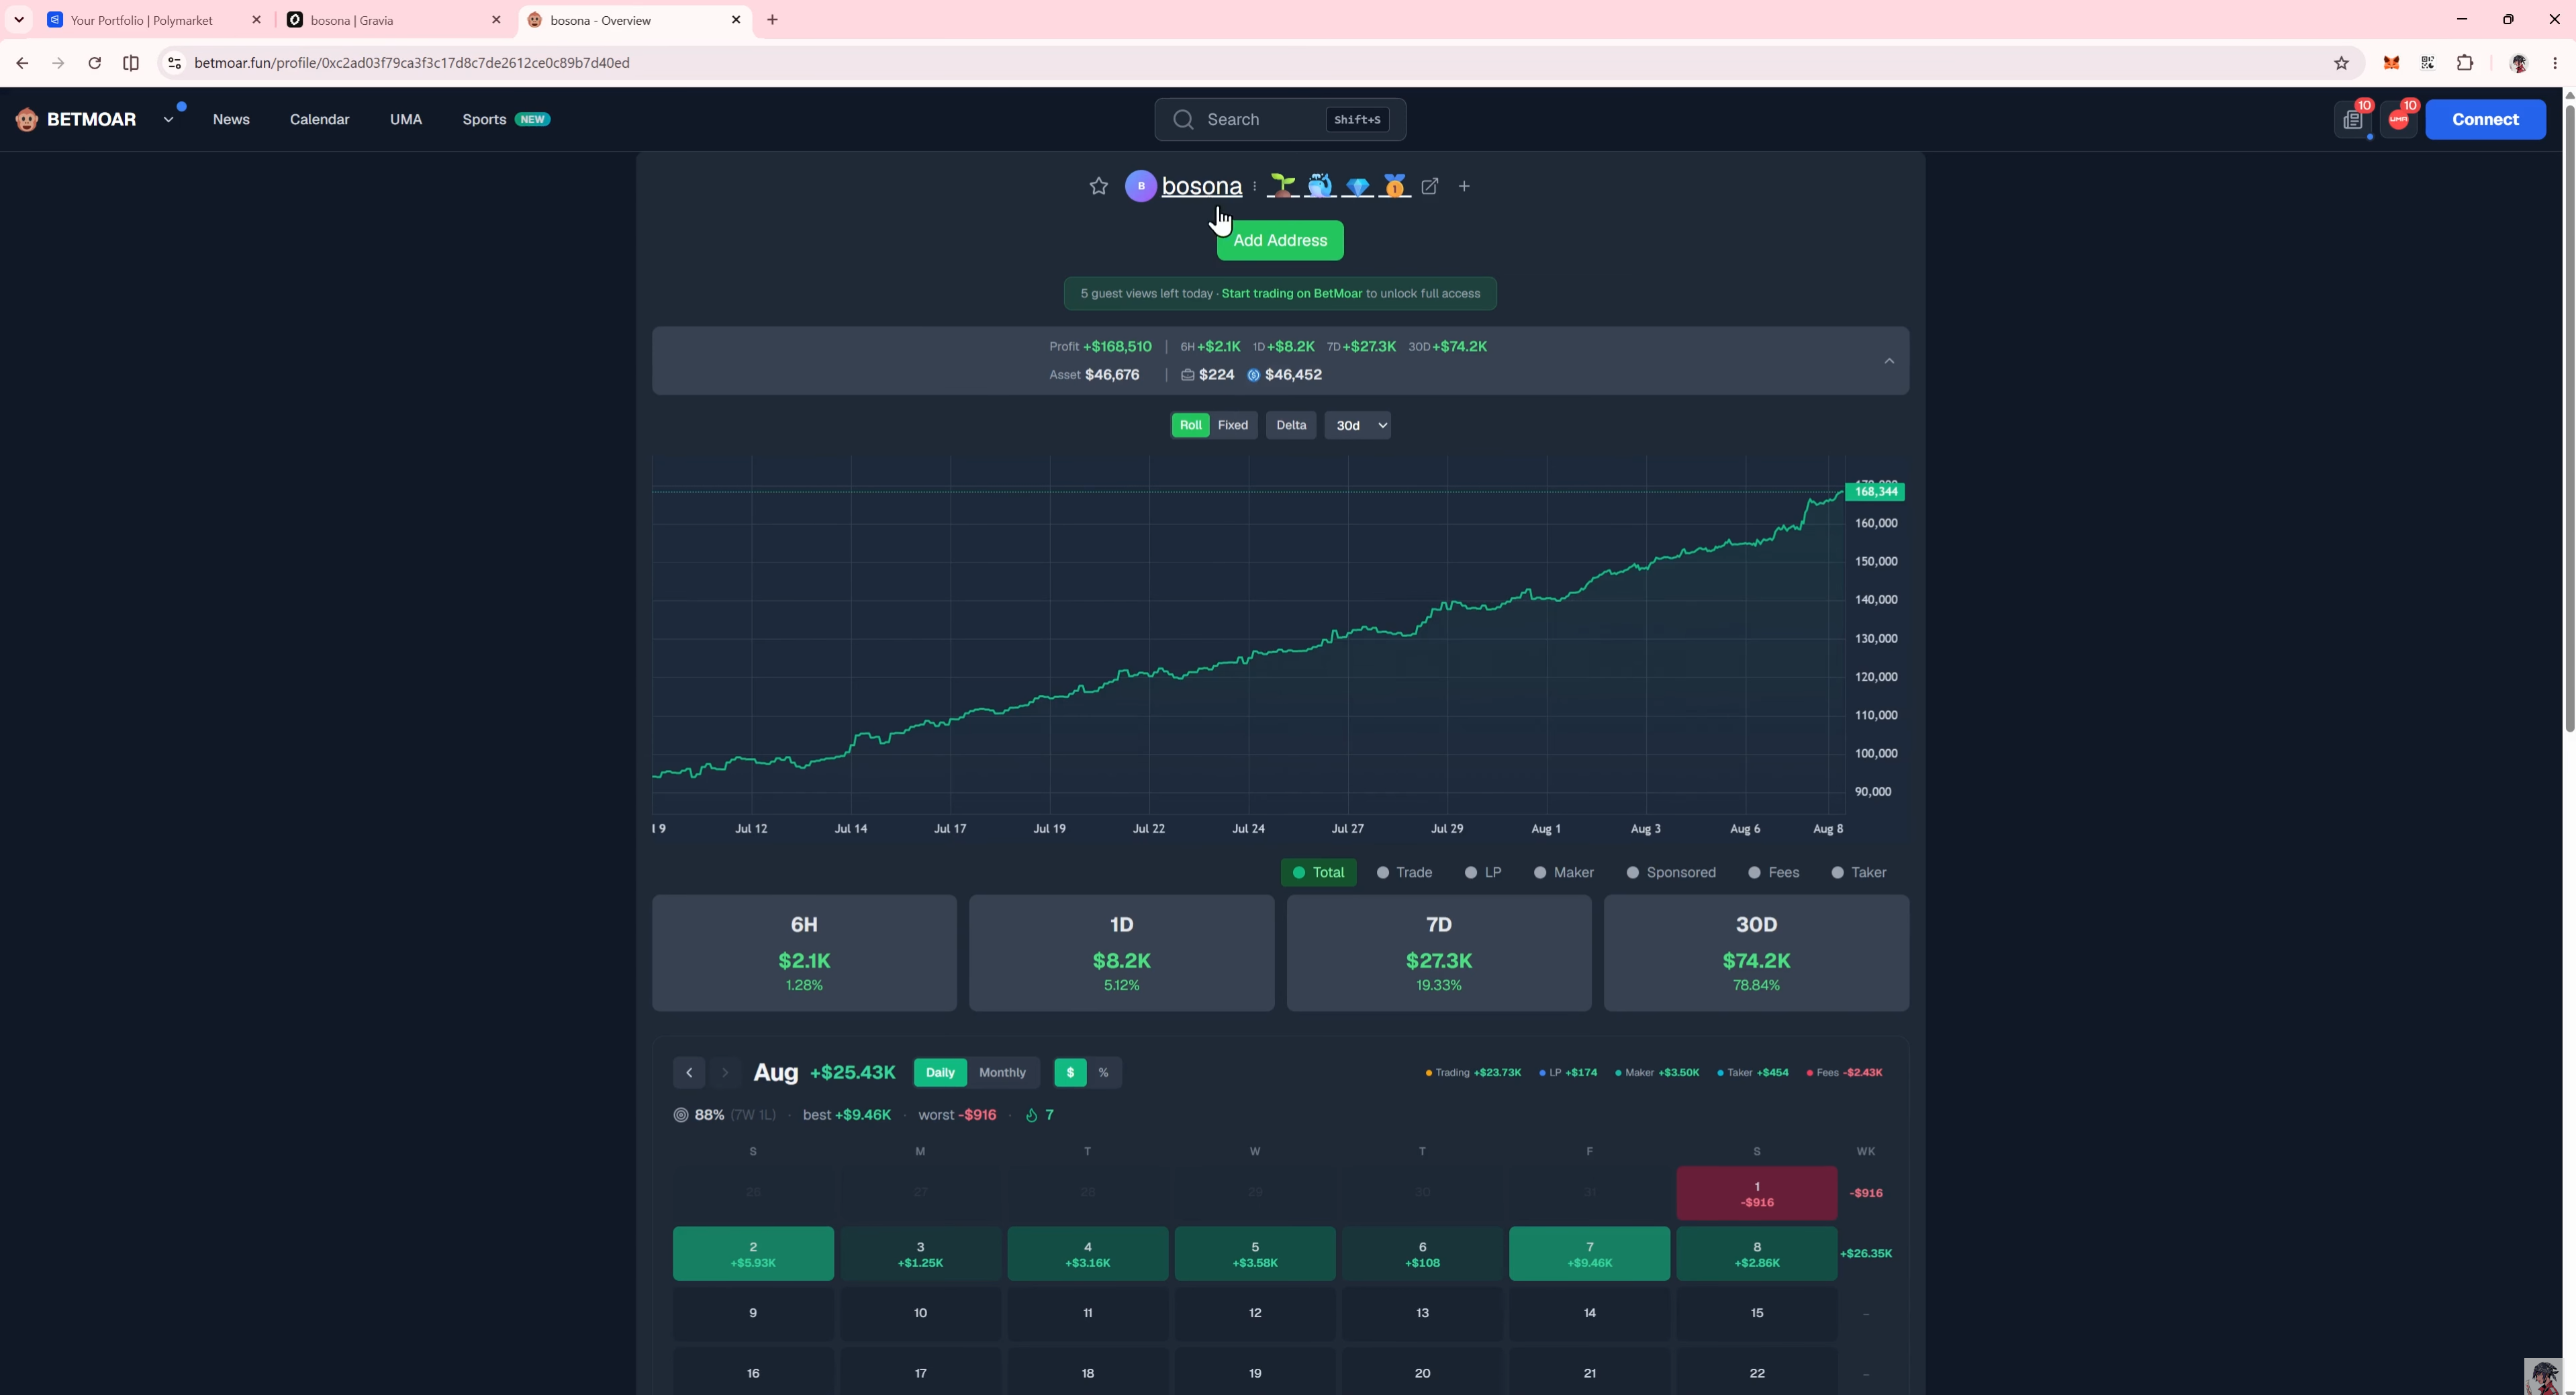Open the UMA notifications icon

click(x=2398, y=120)
